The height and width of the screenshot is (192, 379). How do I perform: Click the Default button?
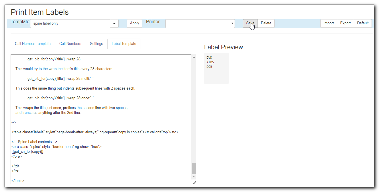363,23
